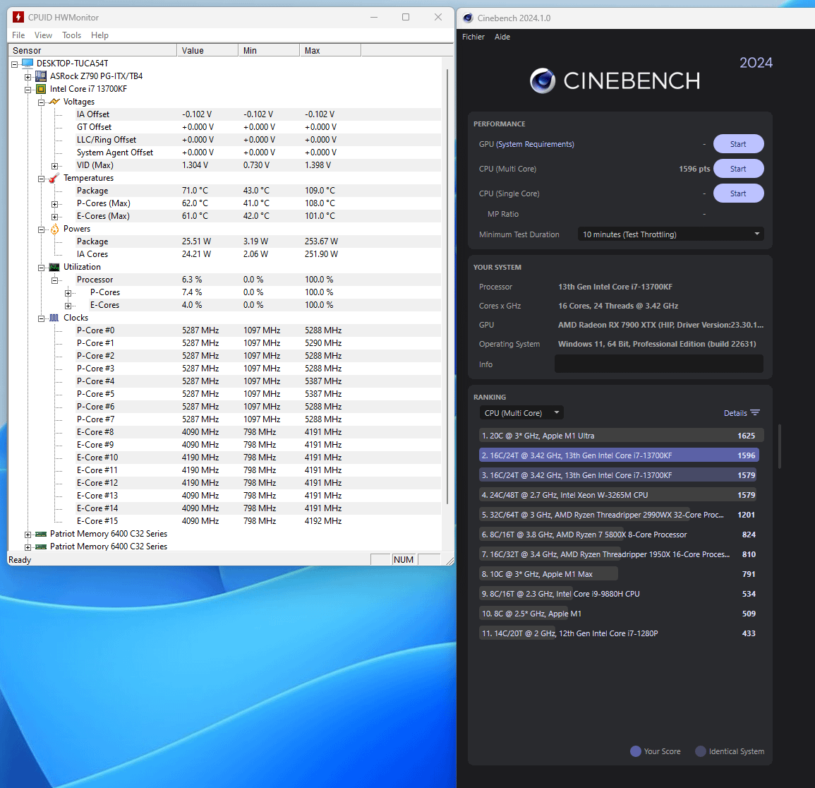Click the Powers flame icon
Image resolution: width=815 pixels, height=788 pixels.
[x=54, y=229]
